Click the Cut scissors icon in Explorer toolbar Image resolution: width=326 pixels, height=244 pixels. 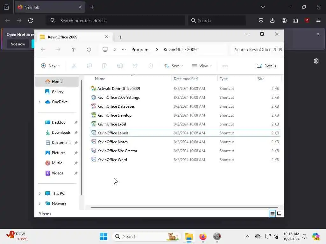[x=74, y=66]
